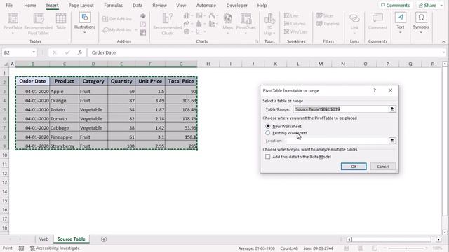Click the zoom slider in the status bar

coord(406,248)
